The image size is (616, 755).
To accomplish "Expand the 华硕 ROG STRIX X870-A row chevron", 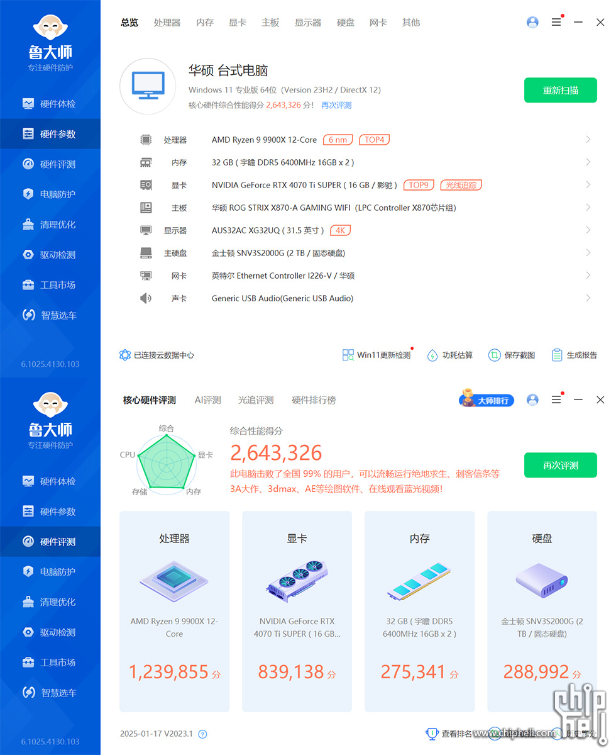I will pyautogui.click(x=588, y=208).
